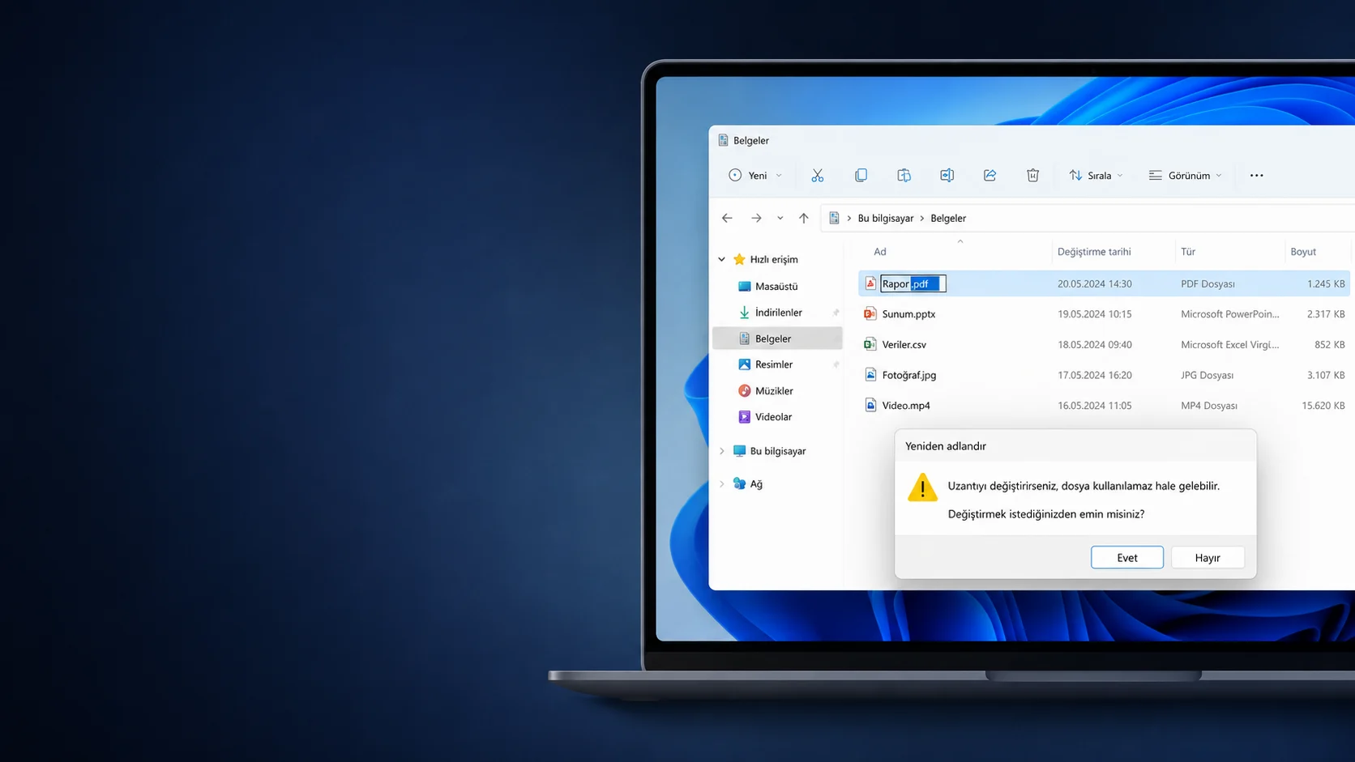Image resolution: width=1355 pixels, height=762 pixels.
Task: Click Hayır to cancel the rename
Action: [1208, 557]
